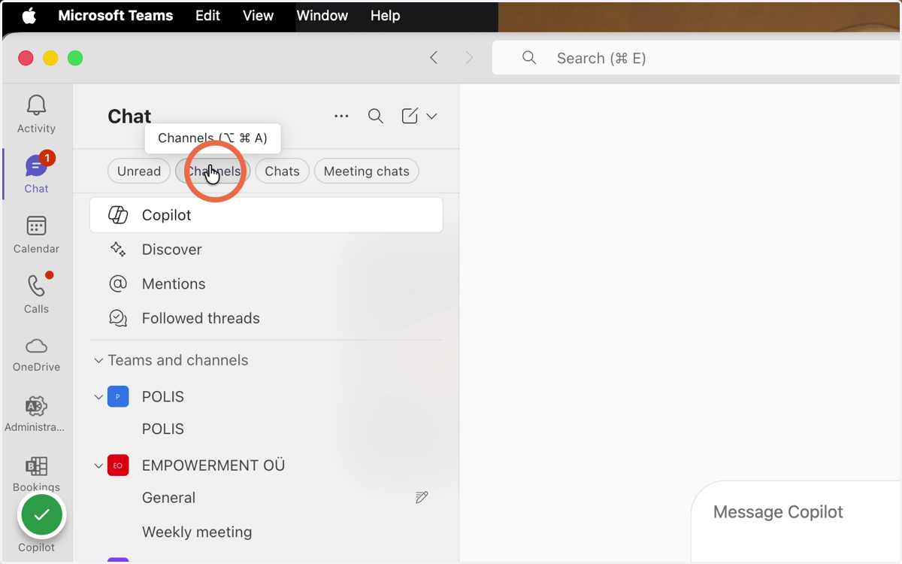
Task: Click the yellow minimize window button
Action: tap(50, 58)
